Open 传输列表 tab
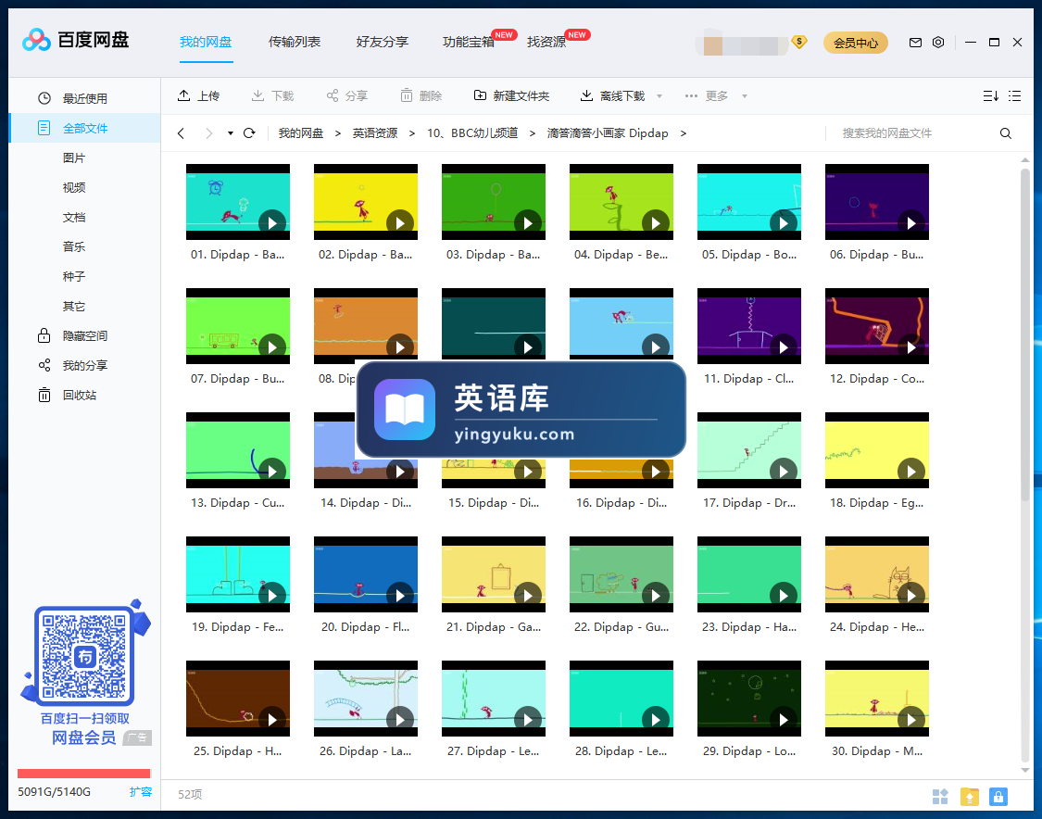Image resolution: width=1042 pixels, height=819 pixels. (x=295, y=42)
